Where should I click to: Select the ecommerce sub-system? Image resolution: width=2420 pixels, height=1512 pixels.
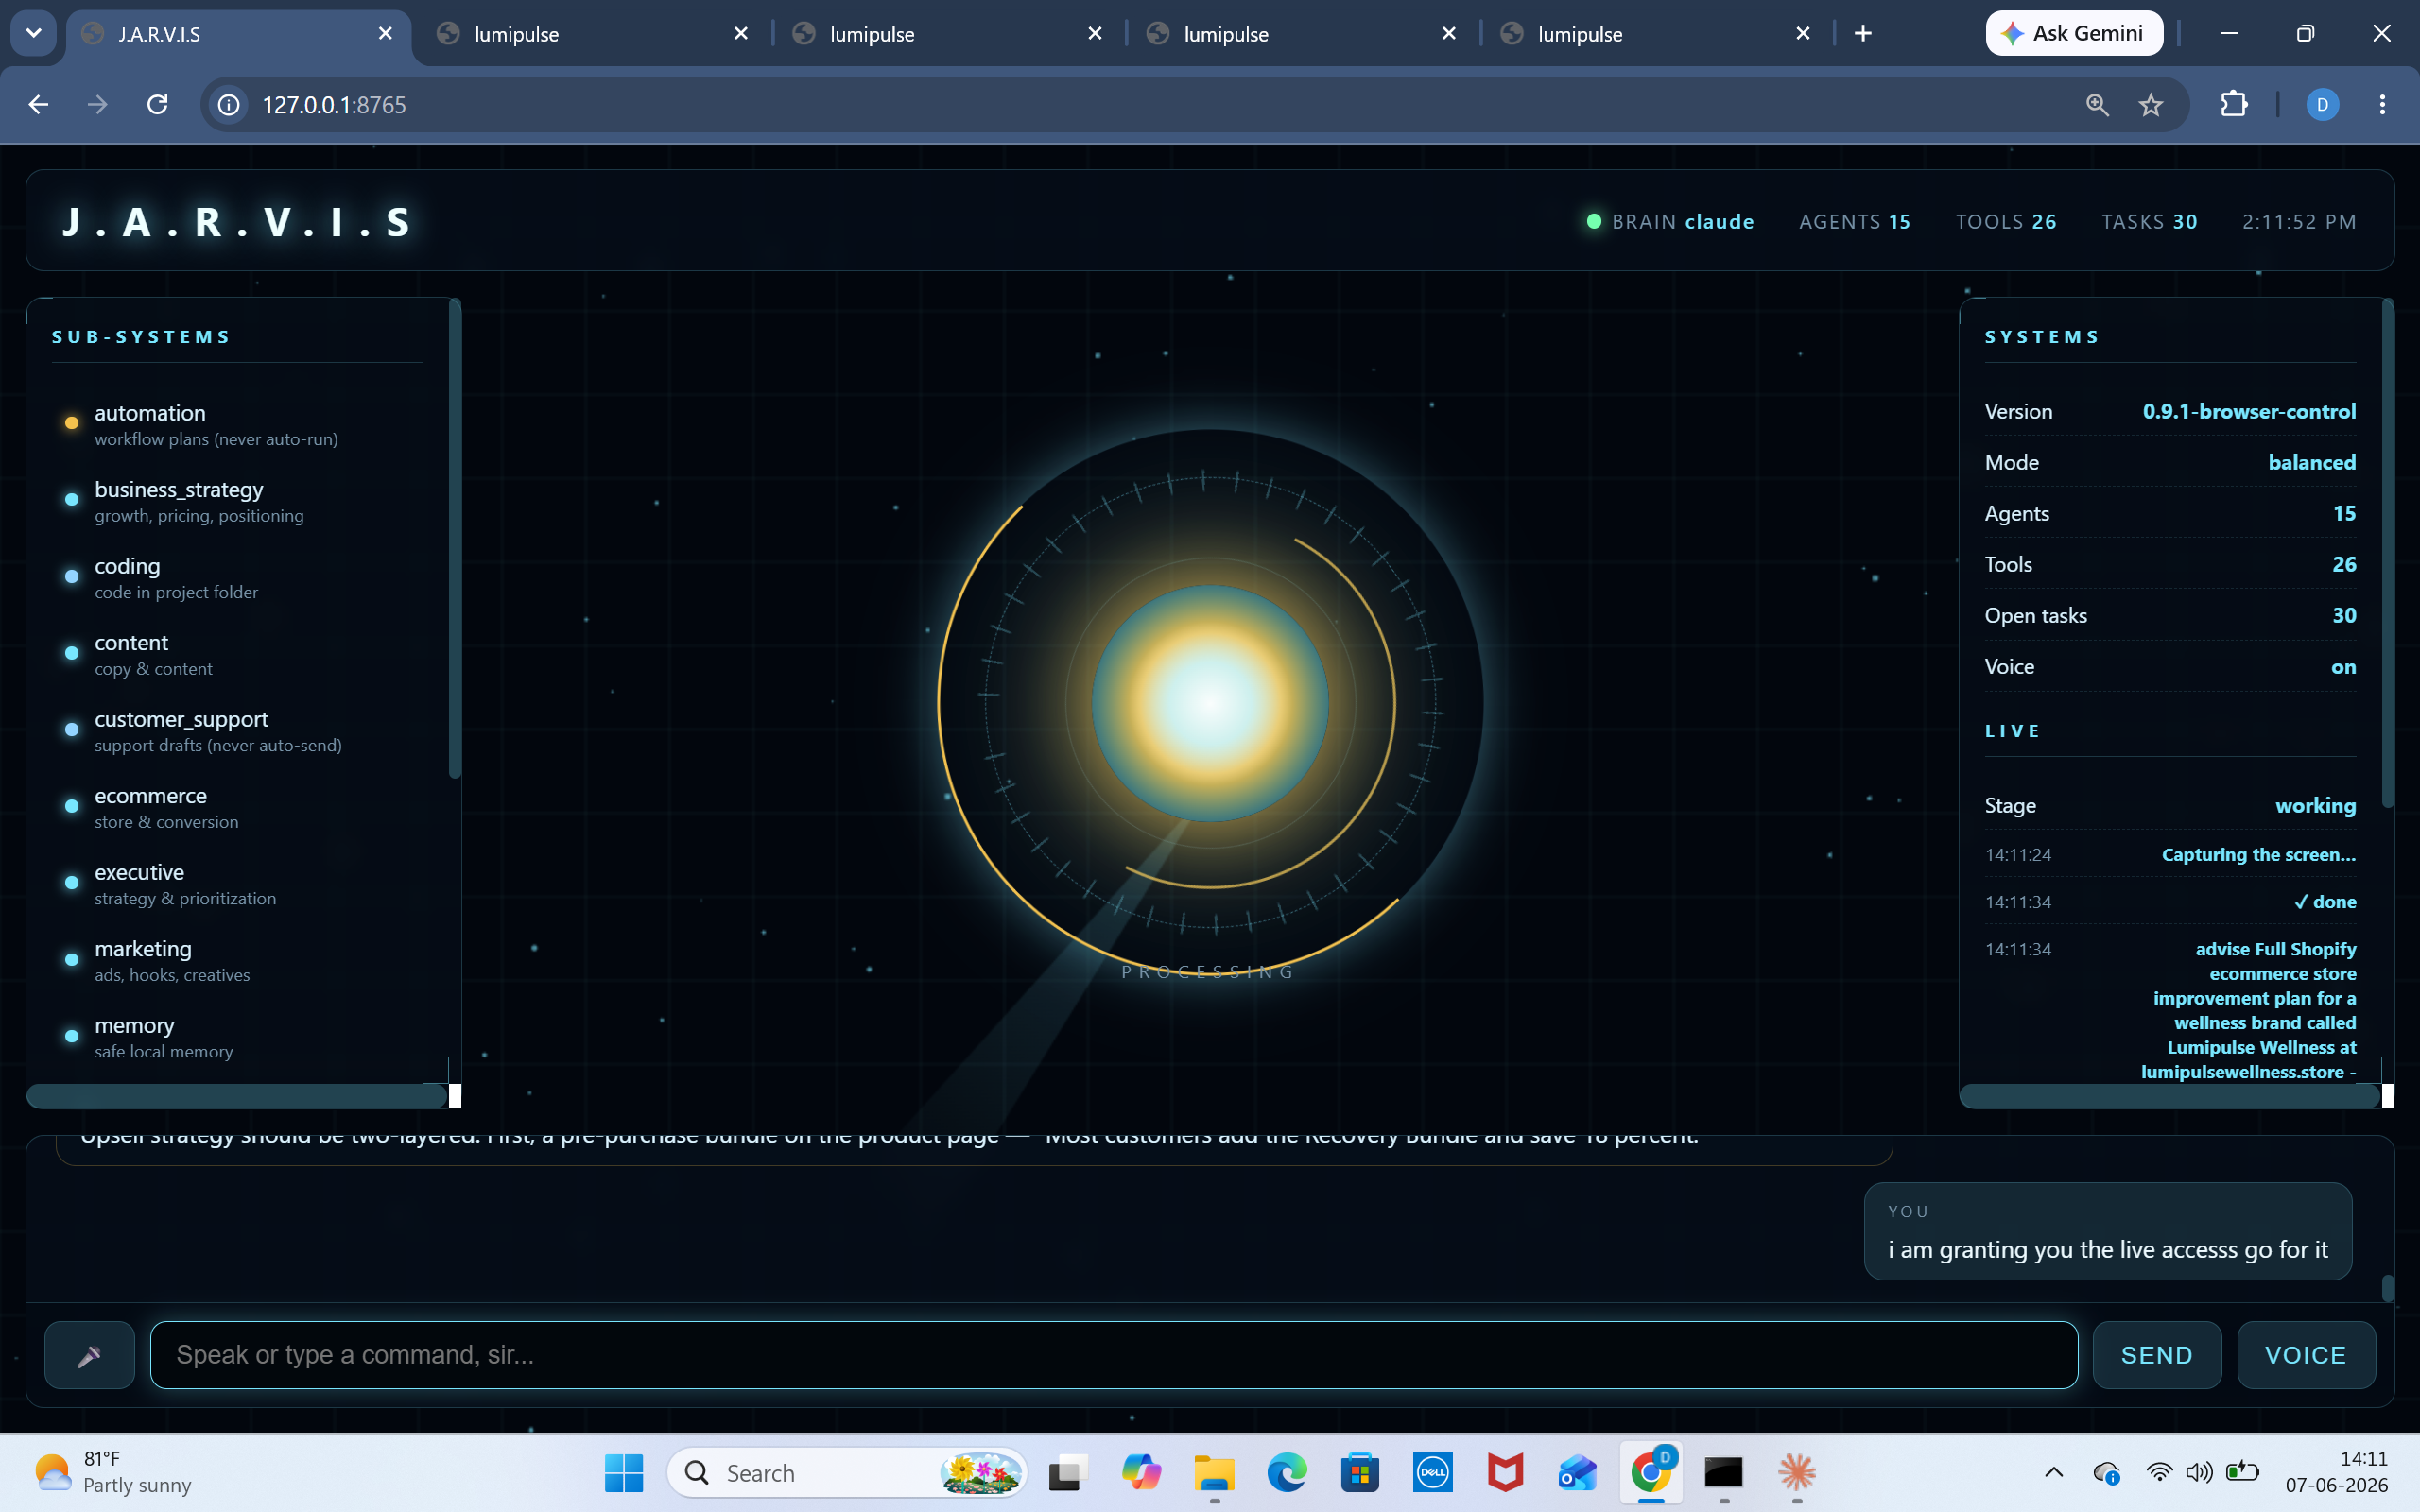238,807
